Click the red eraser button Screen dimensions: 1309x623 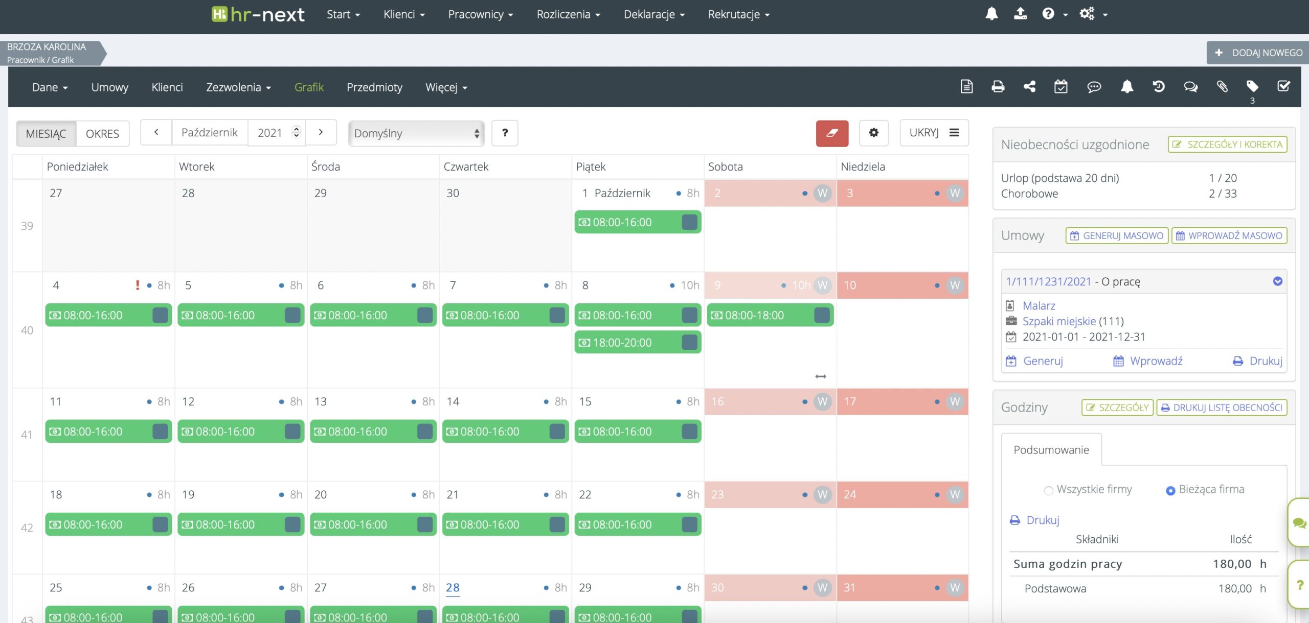pyautogui.click(x=832, y=133)
